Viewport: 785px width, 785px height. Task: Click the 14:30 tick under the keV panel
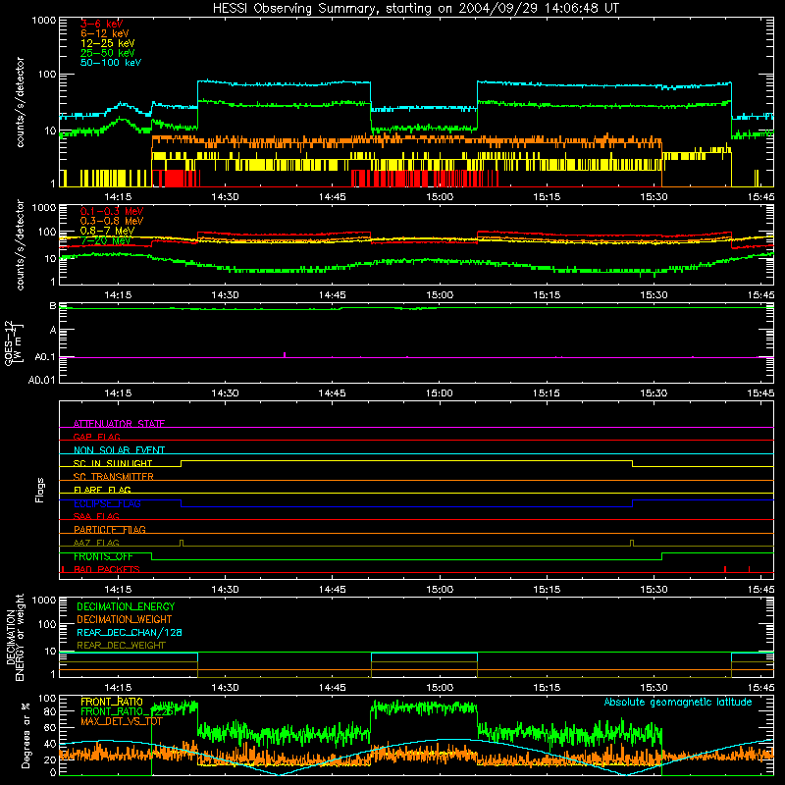coord(225,197)
